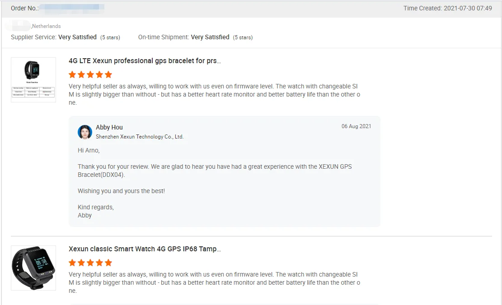Click Shenzhen Xexun Technology Co., Ltd. company name
Viewport: 502px width, 305px height.
pos(140,137)
